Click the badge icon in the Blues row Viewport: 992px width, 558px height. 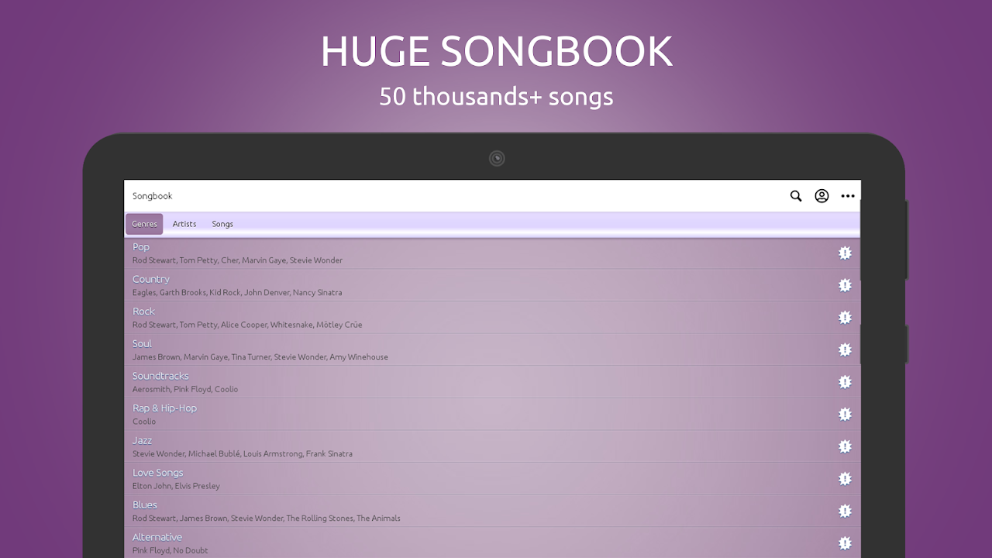coord(845,511)
